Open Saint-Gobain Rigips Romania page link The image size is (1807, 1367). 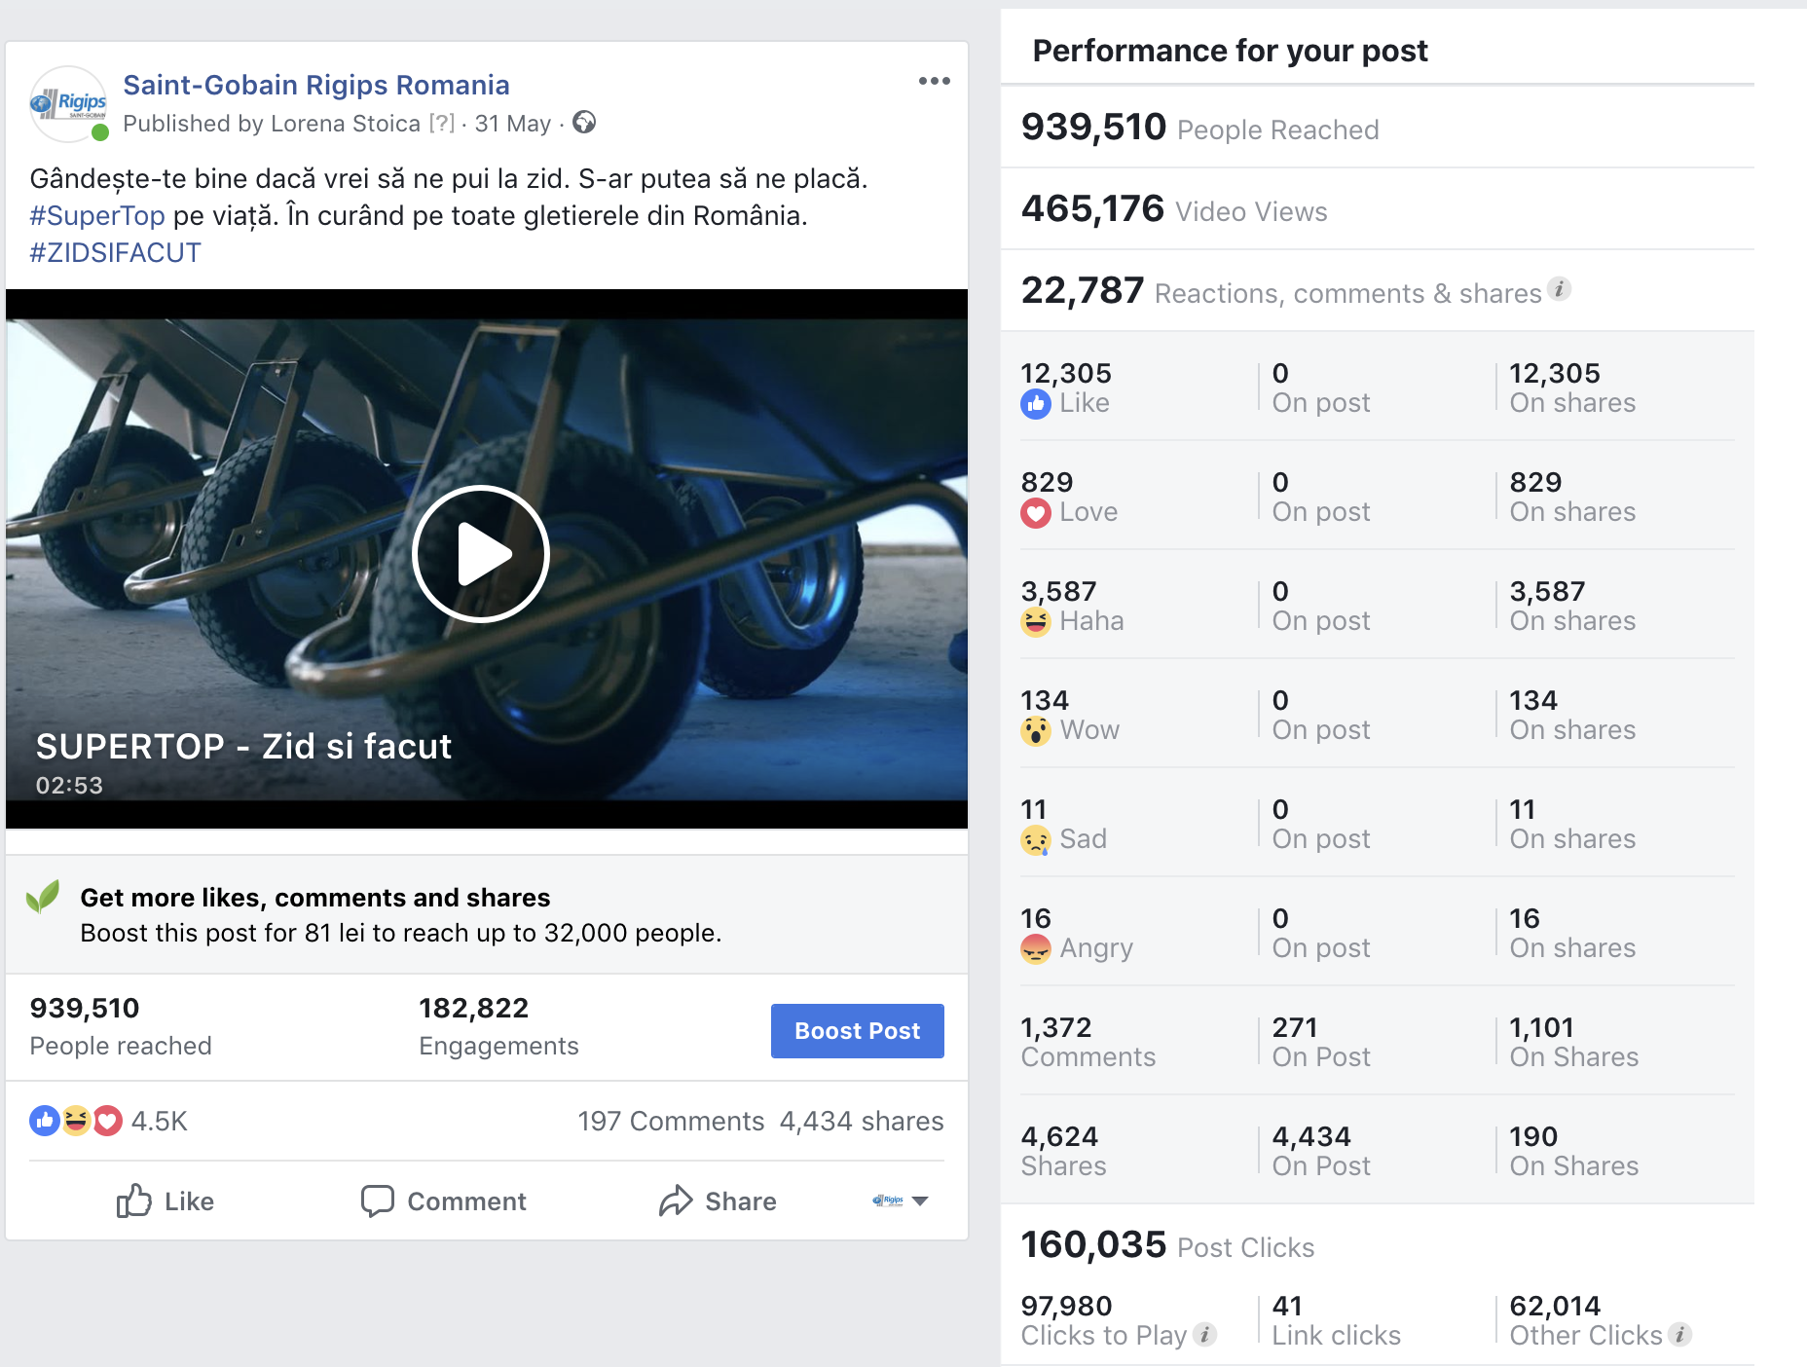coord(316,85)
